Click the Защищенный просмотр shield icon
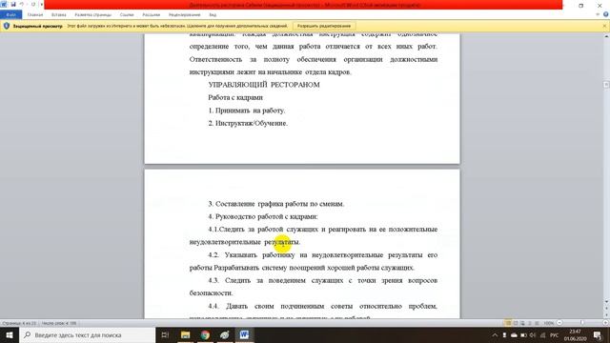This screenshot has width=610, height=343. 7,26
